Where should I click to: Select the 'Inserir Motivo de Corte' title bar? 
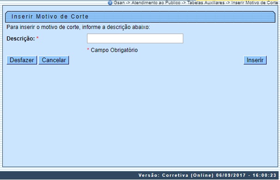tap(140, 17)
